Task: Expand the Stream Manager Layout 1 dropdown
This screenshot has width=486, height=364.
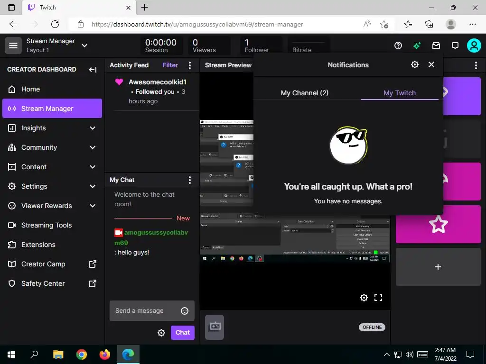Action: 84,45
